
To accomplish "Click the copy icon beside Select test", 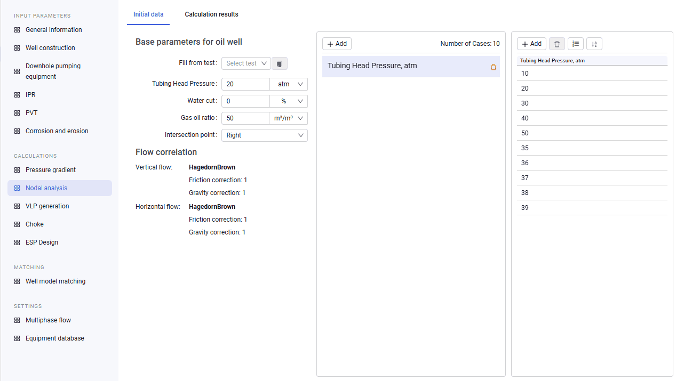I will tap(280, 63).
